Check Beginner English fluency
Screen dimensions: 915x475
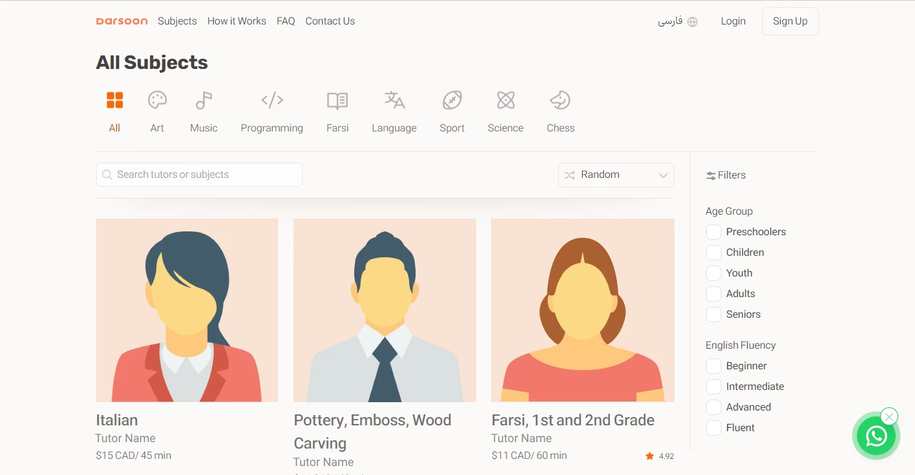click(713, 366)
